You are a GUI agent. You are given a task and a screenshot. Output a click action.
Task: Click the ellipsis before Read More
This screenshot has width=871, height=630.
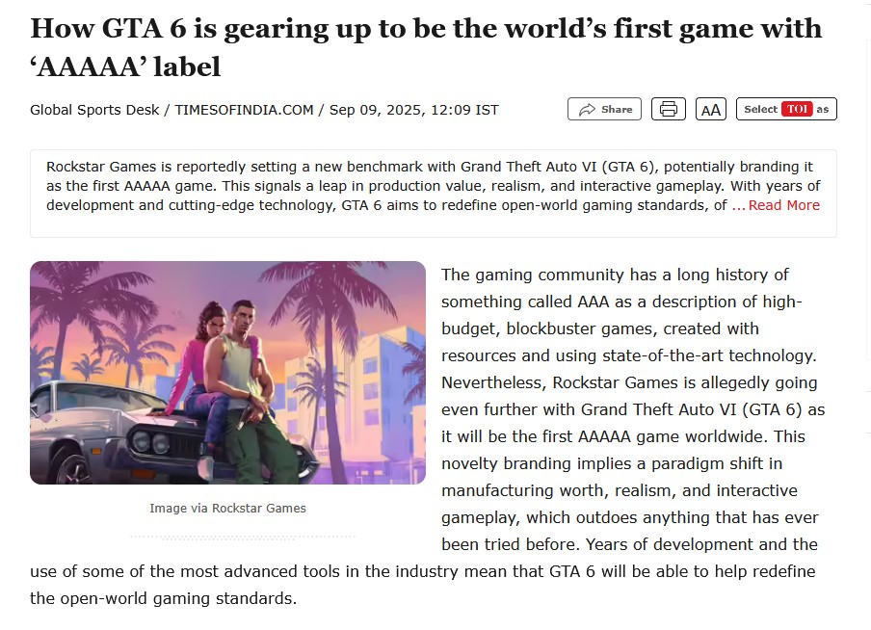coord(738,205)
